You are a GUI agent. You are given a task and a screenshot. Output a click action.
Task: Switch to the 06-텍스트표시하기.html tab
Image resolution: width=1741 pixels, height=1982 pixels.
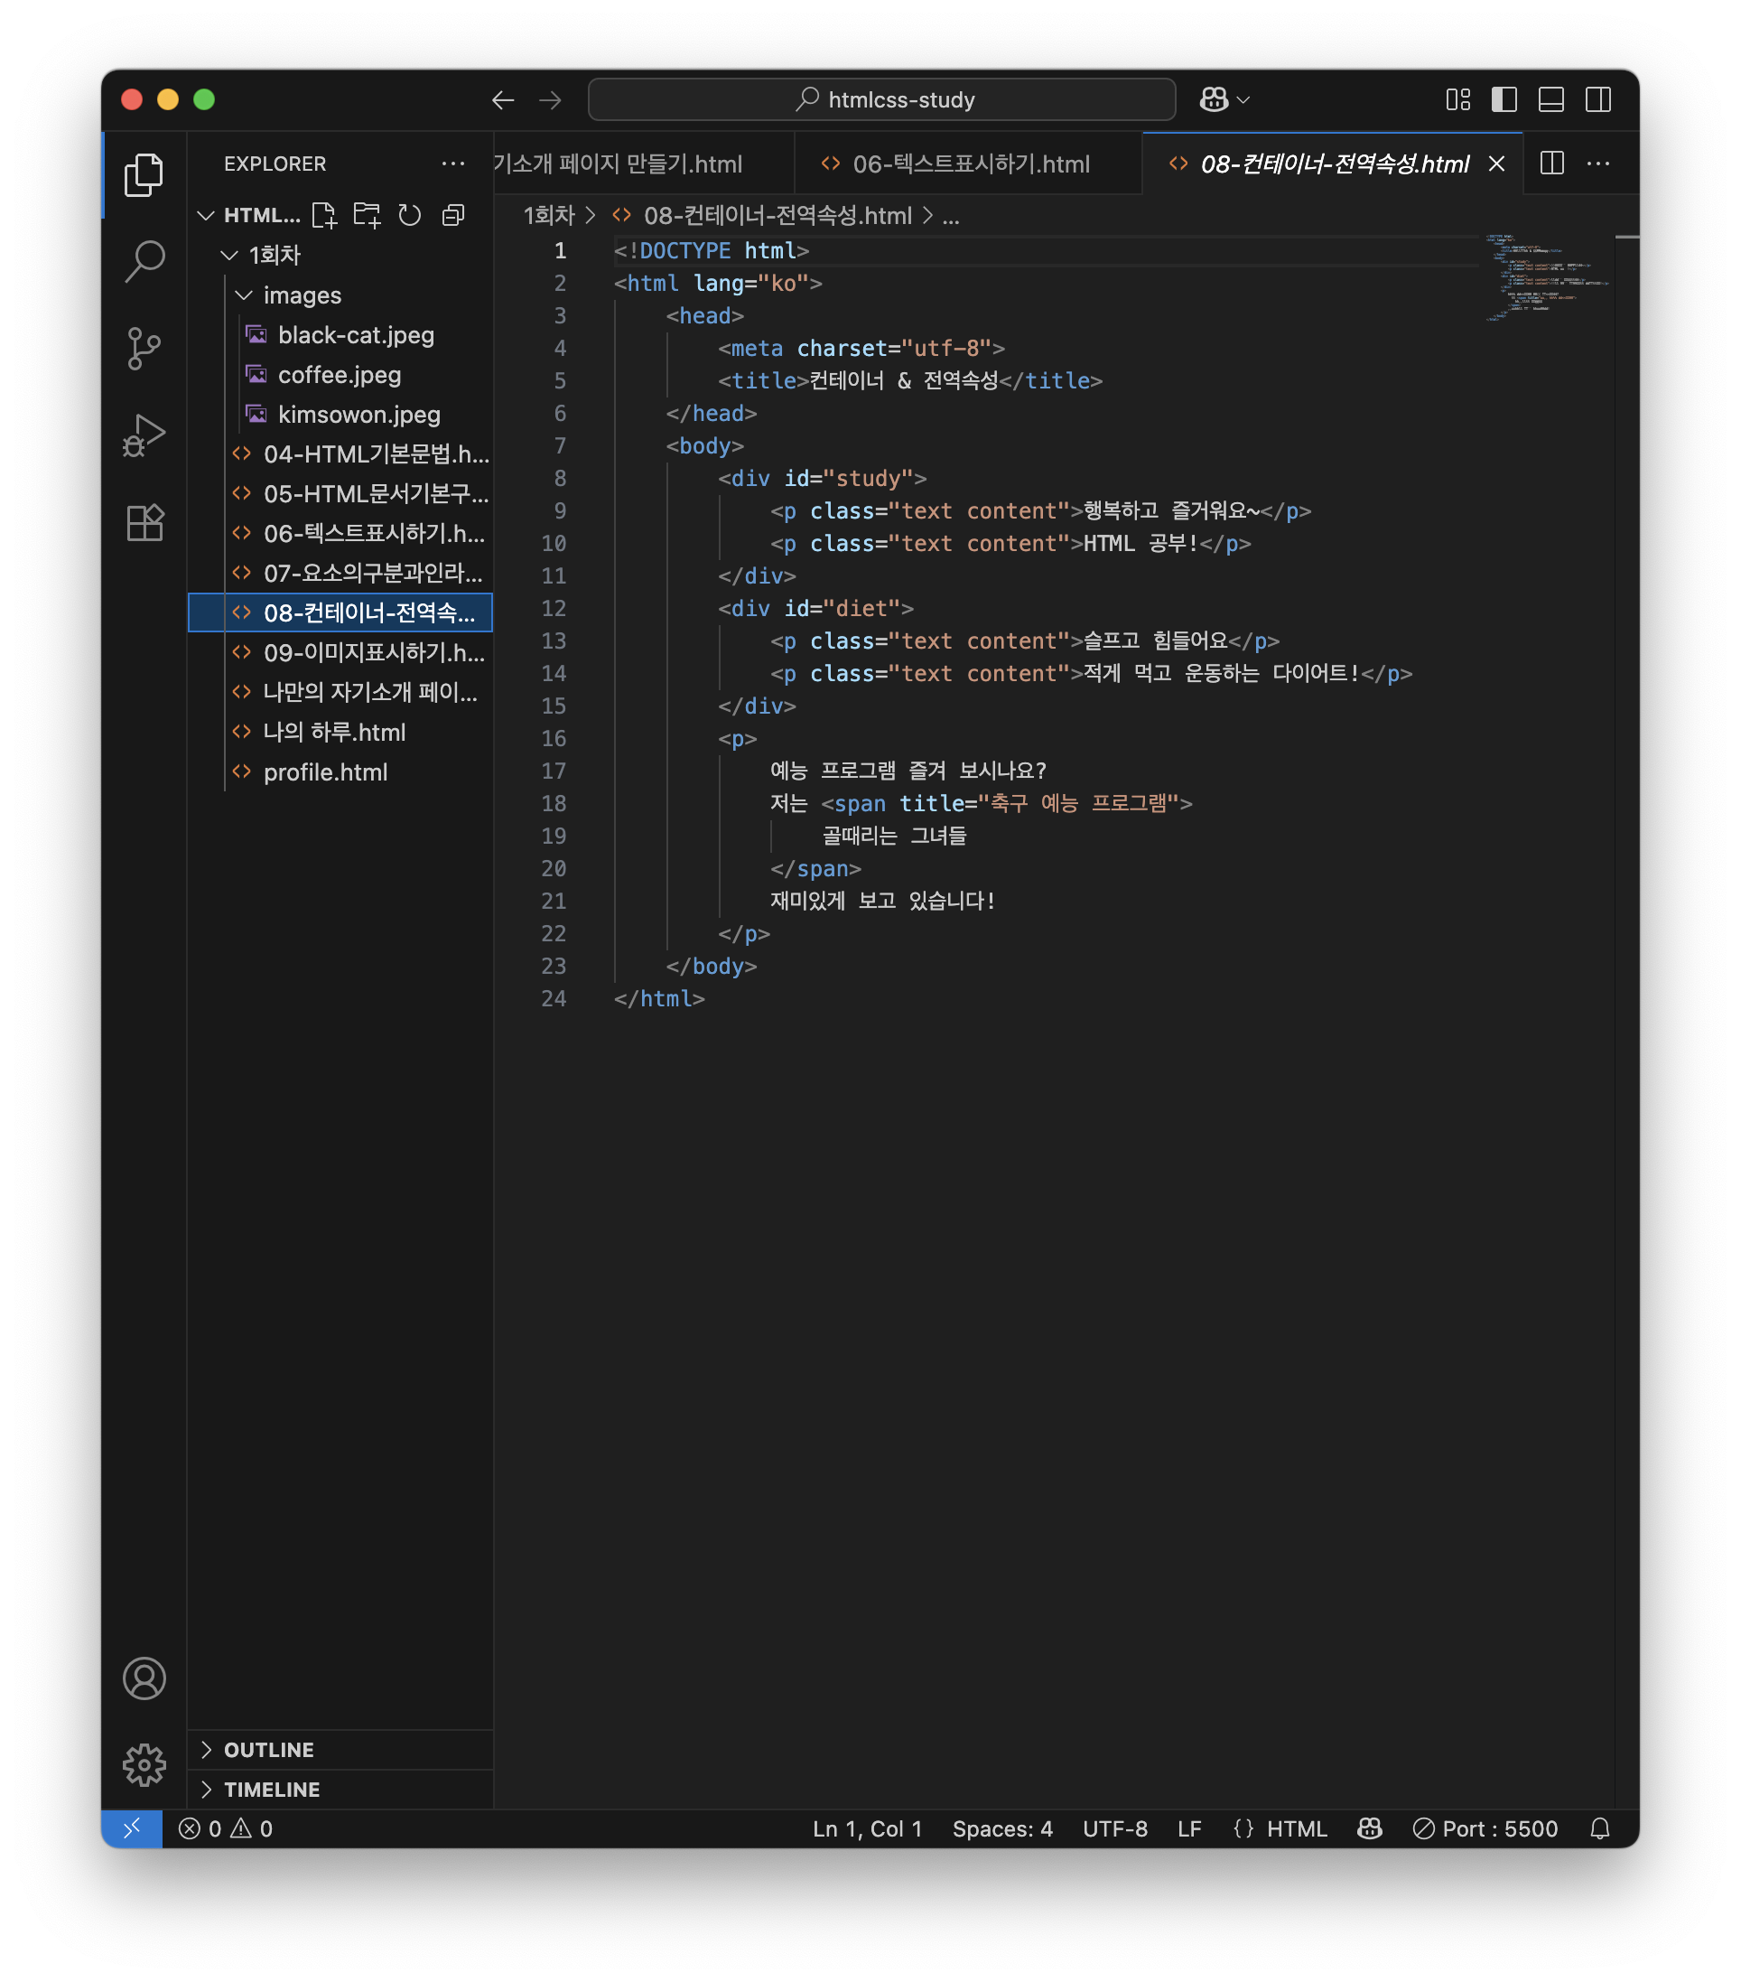coord(969,164)
